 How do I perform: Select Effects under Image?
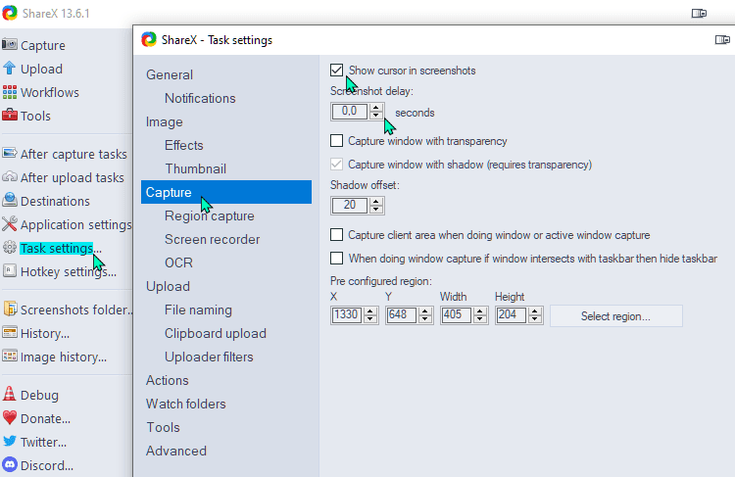(x=184, y=145)
